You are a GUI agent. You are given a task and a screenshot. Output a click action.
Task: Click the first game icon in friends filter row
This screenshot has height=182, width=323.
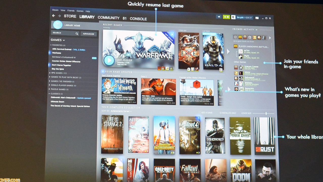point(235,37)
